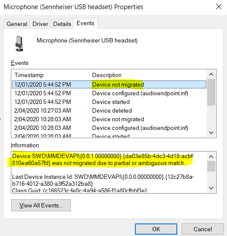Click the 2/04/2020 10:27:03 AM timestamp cell
This screenshot has height=236, width=227.
pyautogui.click(x=42, y=110)
